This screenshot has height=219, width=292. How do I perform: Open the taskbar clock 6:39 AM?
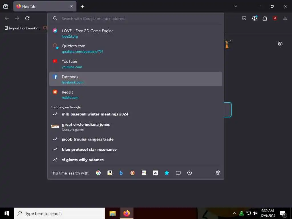coord(267,213)
